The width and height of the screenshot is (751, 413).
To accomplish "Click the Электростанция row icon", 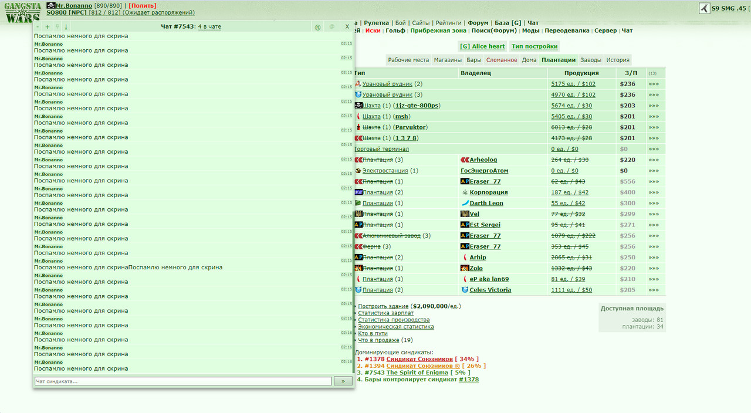I will point(358,171).
